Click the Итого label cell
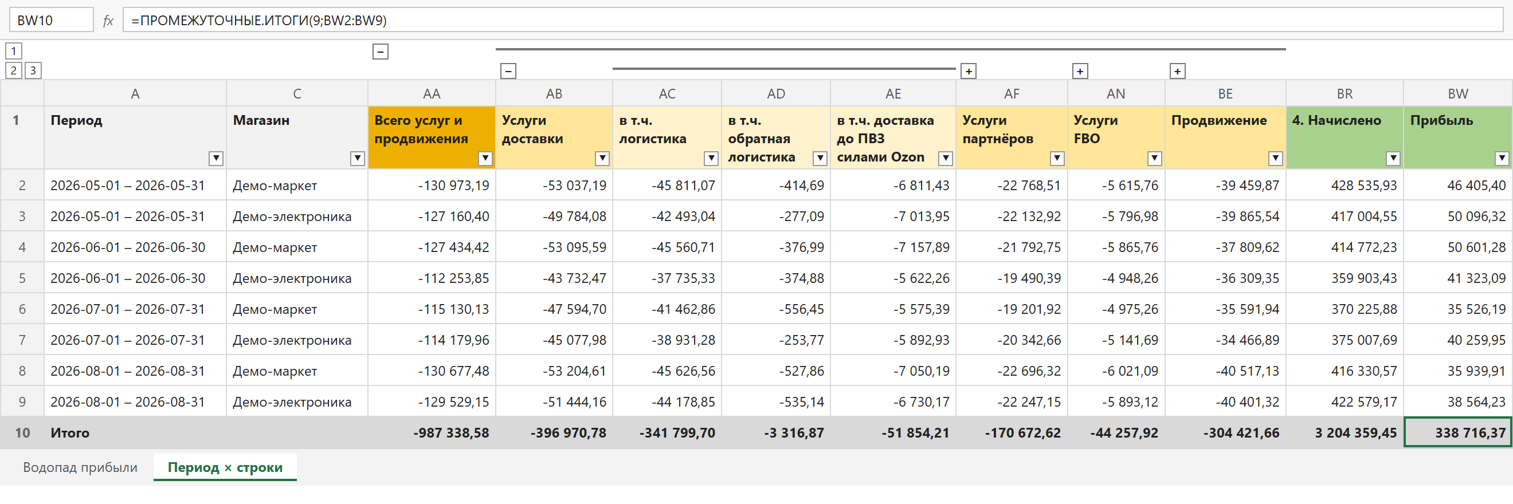The height and width of the screenshot is (504, 1513). tap(135, 433)
